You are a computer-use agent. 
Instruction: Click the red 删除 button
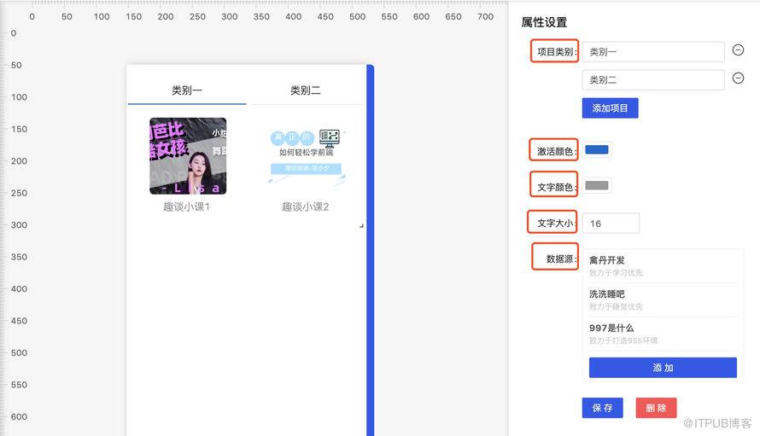pyautogui.click(x=656, y=408)
